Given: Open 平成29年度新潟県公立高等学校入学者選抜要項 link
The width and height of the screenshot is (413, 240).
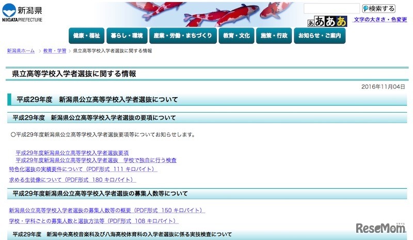Looking at the screenshot, I should tap(72, 153).
